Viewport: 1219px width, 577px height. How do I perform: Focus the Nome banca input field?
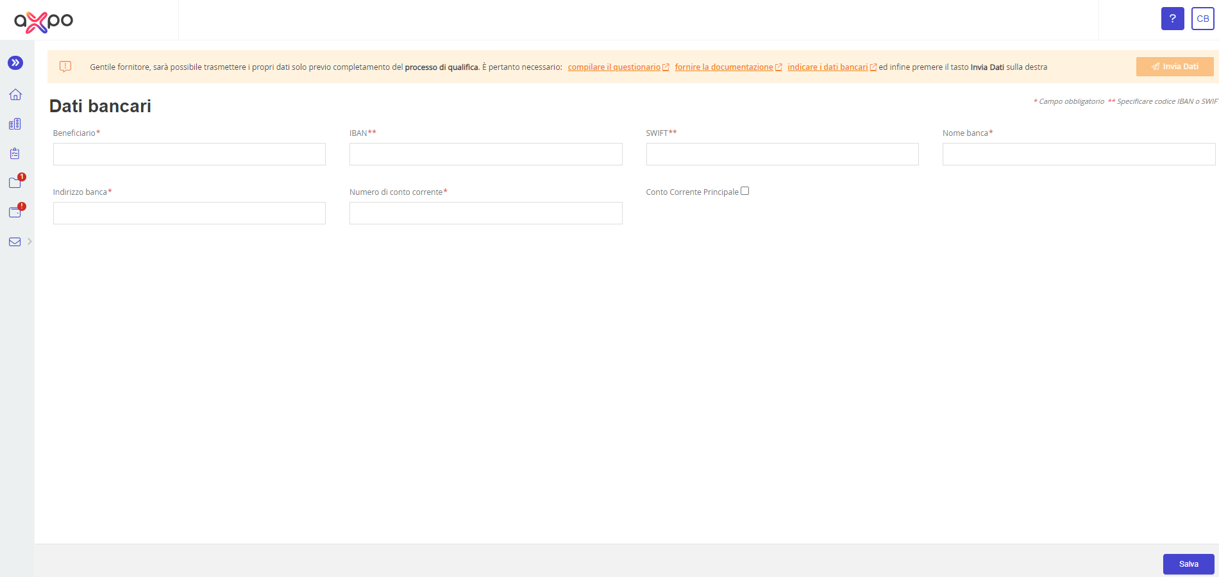pos(1079,154)
